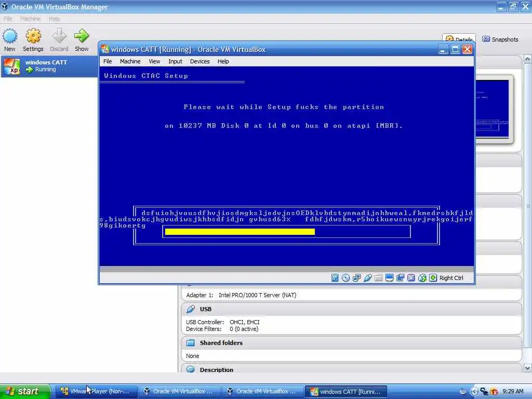
Task: Click the Description section header
Action: pyautogui.click(x=352, y=369)
